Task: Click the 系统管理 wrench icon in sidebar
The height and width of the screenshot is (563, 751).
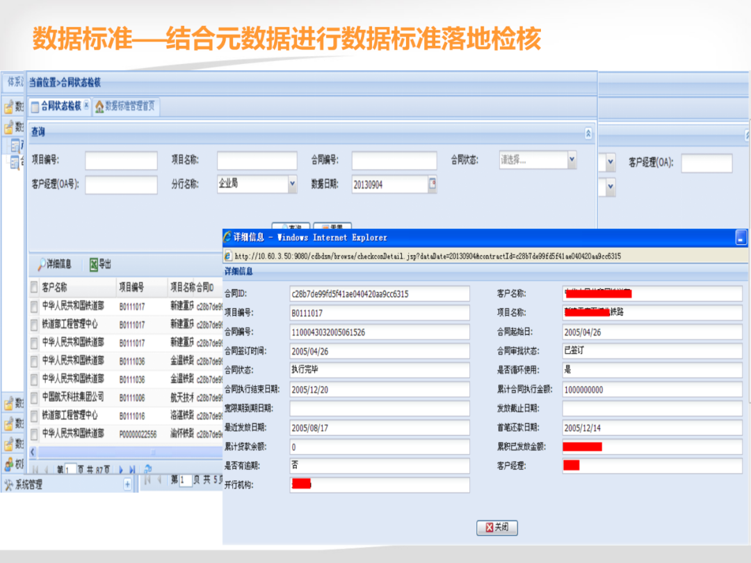Action: (8, 485)
